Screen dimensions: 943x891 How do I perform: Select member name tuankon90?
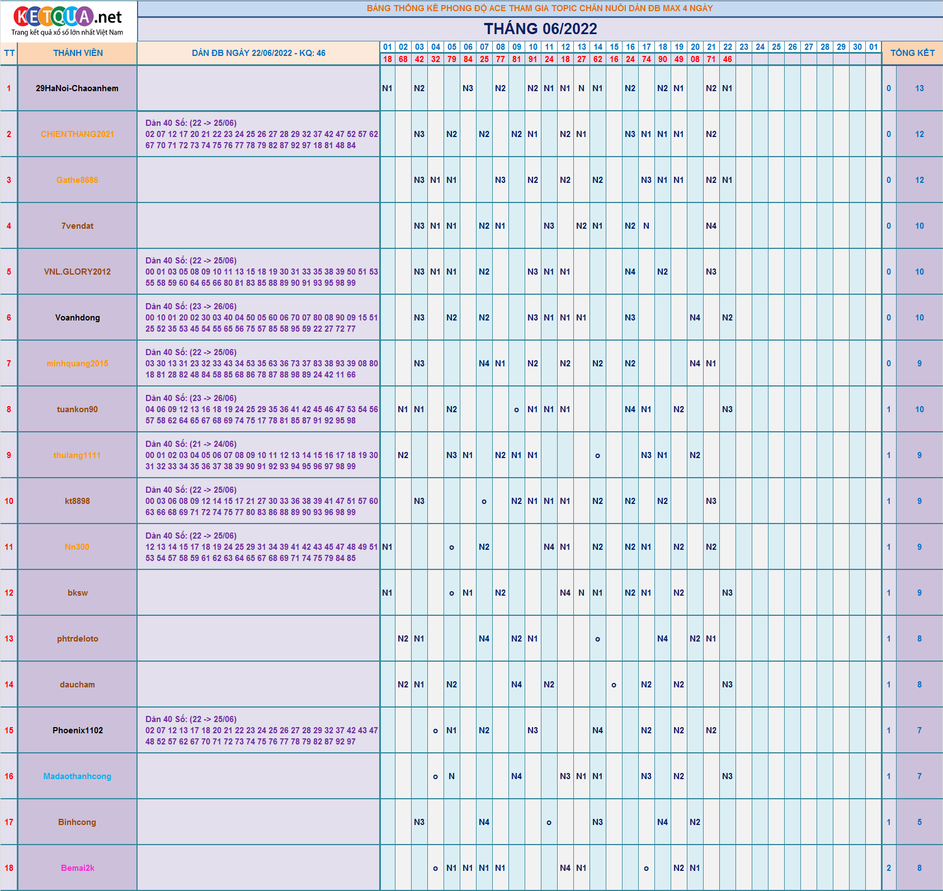77,409
